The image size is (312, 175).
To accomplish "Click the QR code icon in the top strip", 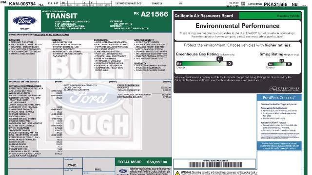I will pyautogui.click(x=243, y=3).
